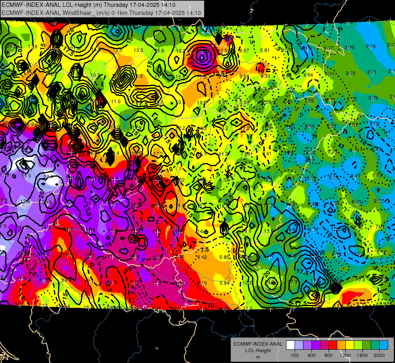The width and height of the screenshot is (395, 363).
Task: Click the 100 tick label in legend
Action: (295, 355)
